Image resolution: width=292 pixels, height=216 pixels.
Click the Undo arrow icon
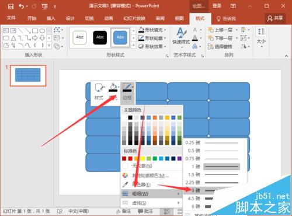(x=21, y=6)
